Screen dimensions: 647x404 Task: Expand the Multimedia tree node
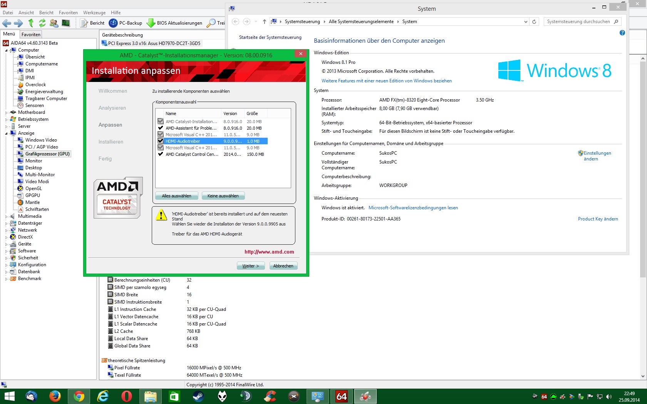coord(6,217)
